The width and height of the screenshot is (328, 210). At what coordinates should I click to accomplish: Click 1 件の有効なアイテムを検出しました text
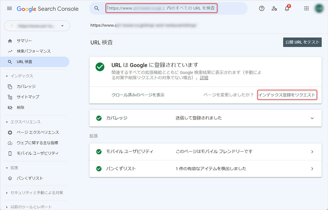(211, 169)
